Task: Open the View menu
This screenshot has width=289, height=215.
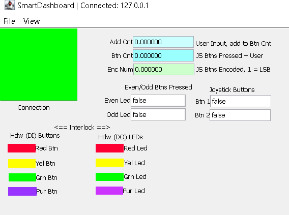Action: coord(32,21)
